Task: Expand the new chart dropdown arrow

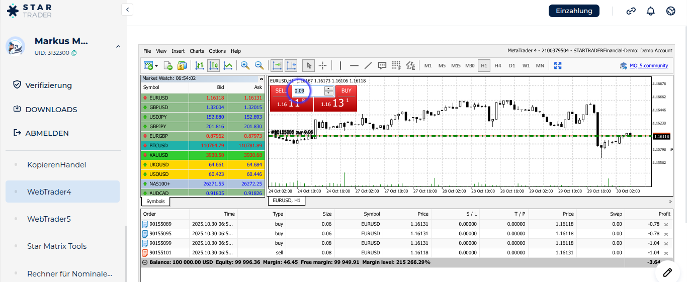Action: 156,66
